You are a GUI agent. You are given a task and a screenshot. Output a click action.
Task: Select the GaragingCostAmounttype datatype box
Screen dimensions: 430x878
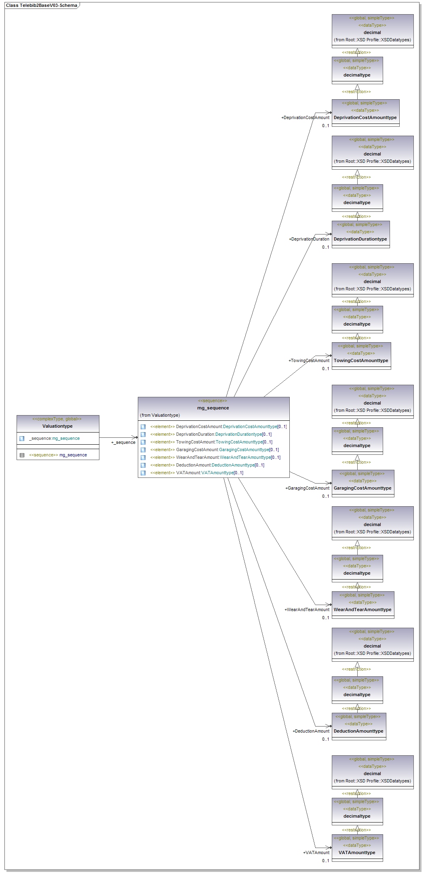tap(363, 488)
